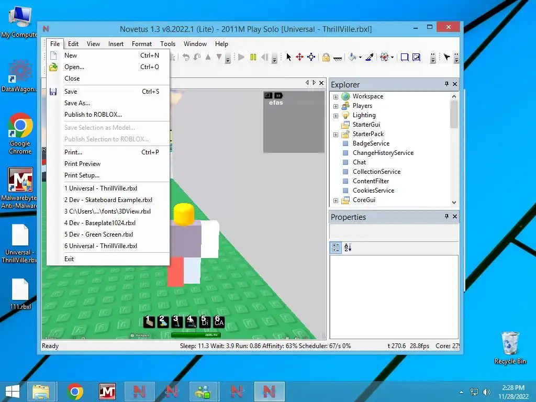Select the arrow selection tool
536x402 pixels.
coord(288,57)
